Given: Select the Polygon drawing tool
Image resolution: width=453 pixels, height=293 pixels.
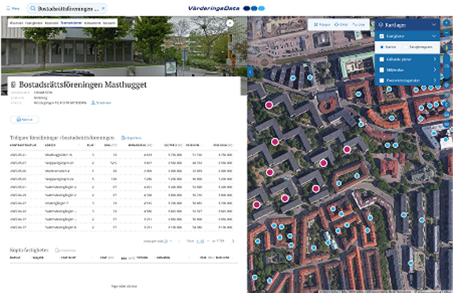Looking at the screenshot, I should tap(322, 24).
